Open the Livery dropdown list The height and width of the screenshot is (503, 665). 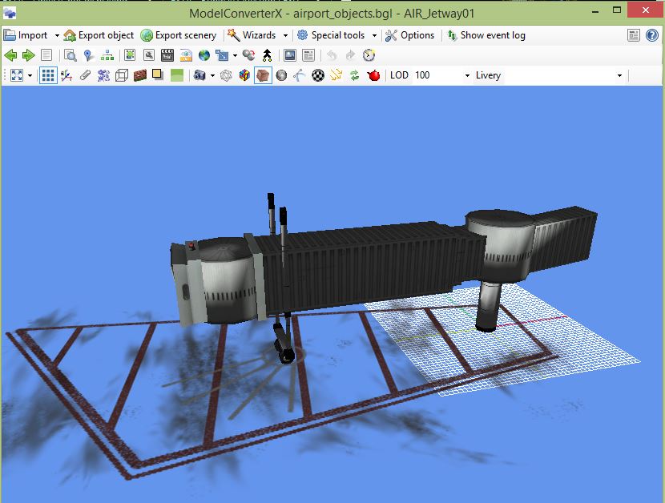coord(619,75)
